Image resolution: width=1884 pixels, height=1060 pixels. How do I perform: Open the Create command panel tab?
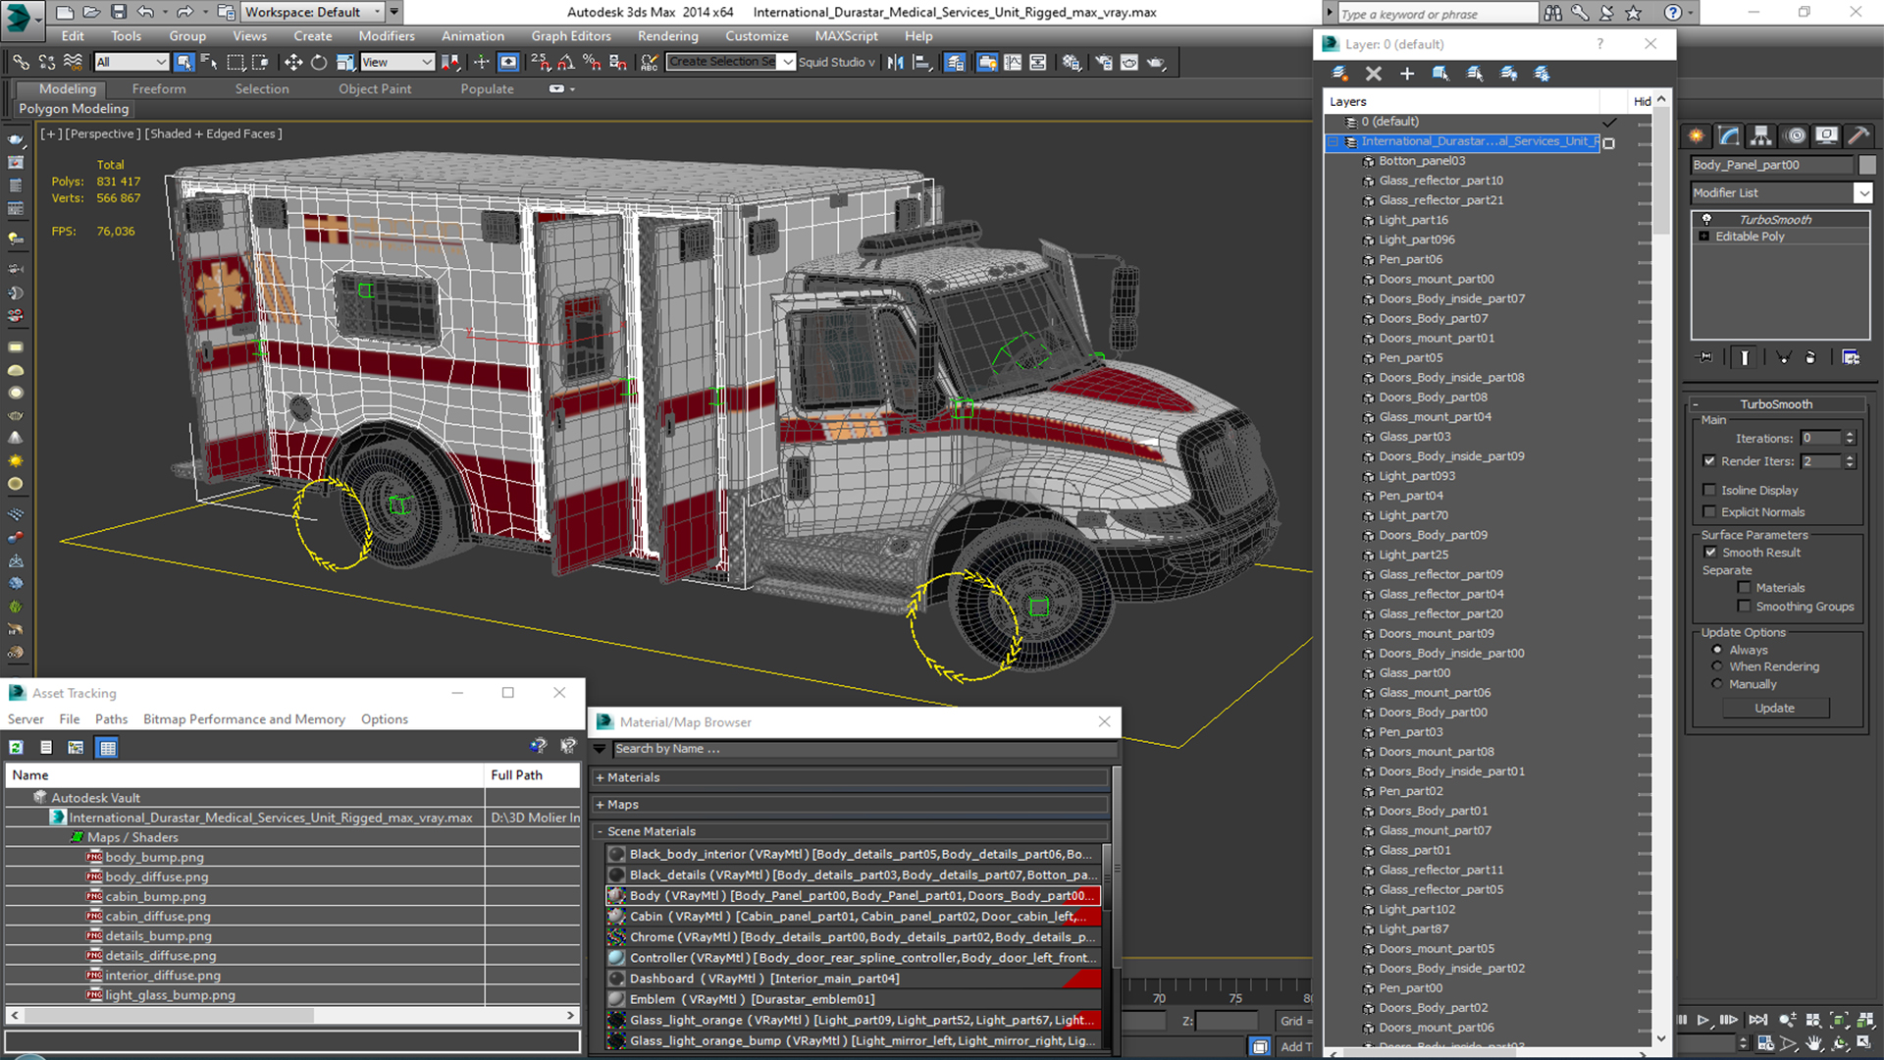pos(1696,135)
